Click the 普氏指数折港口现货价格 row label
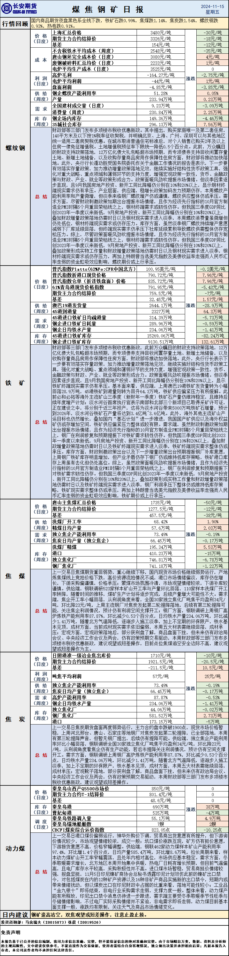This screenshot has width=229, height=956. click(79, 275)
